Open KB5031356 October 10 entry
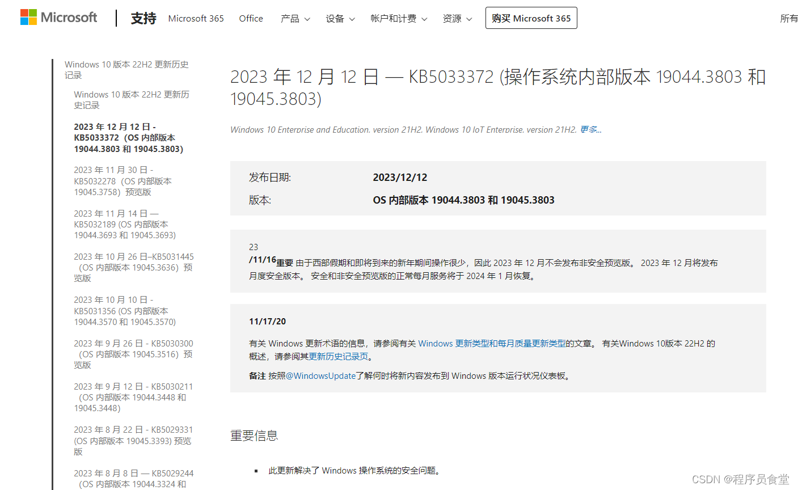 tap(125, 311)
